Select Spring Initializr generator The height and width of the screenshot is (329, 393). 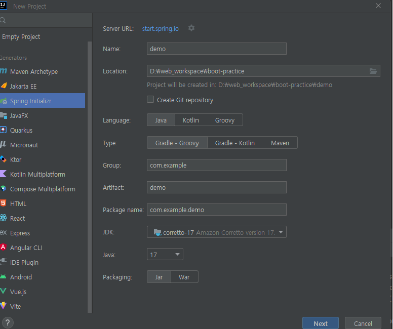[x=43, y=101]
